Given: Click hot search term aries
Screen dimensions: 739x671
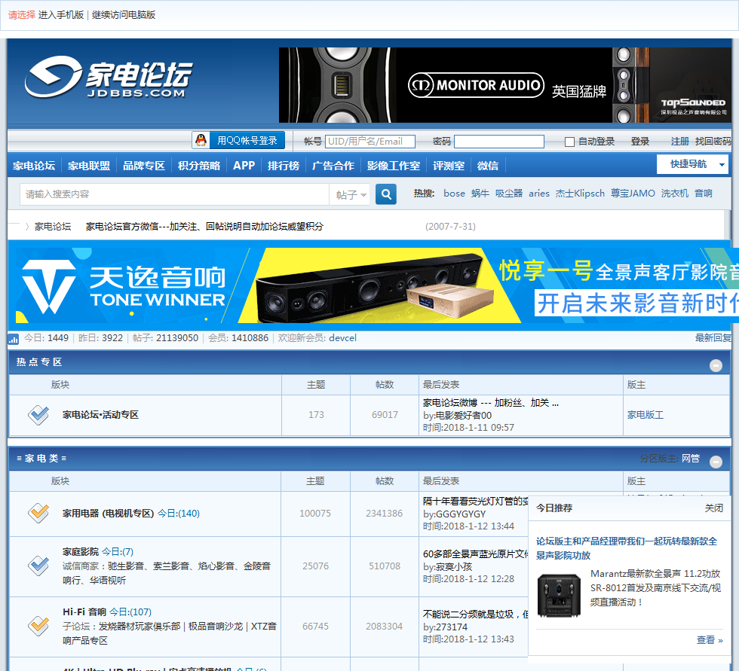Looking at the screenshot, I should point(539,194).
